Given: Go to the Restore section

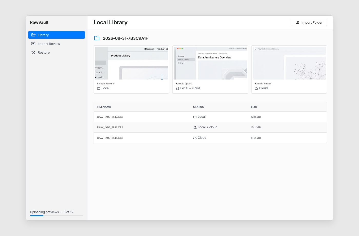Looking at the screenshot, I should click(56, 52).
